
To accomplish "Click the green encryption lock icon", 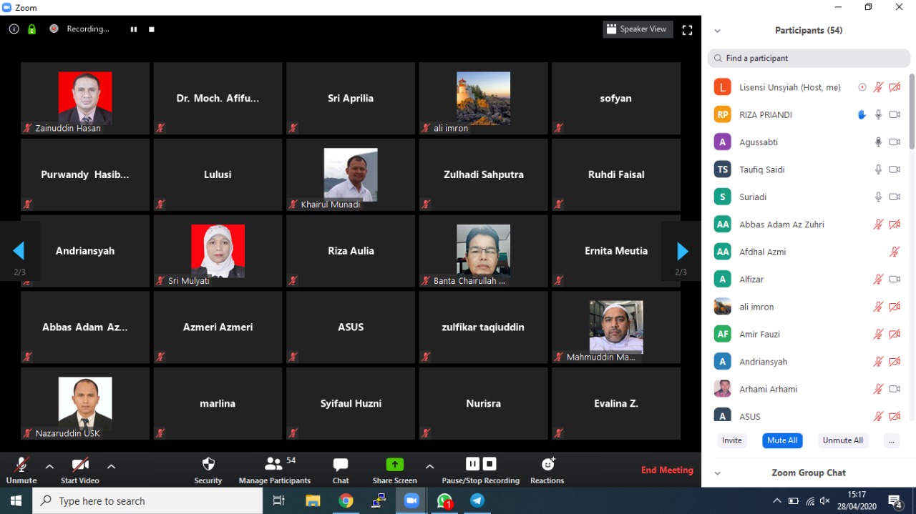I will [x=31, y=29].
